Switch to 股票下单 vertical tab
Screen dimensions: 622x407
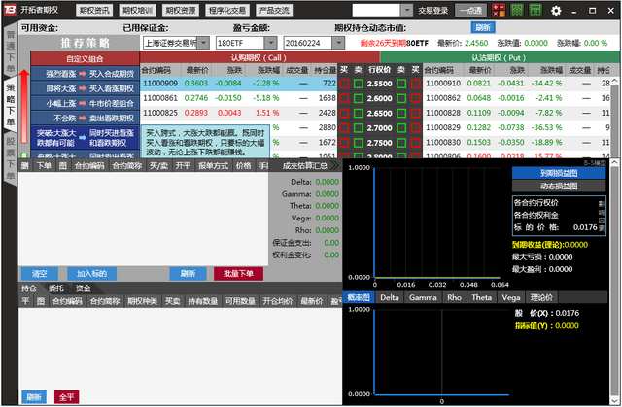click(x=11, y=157)
